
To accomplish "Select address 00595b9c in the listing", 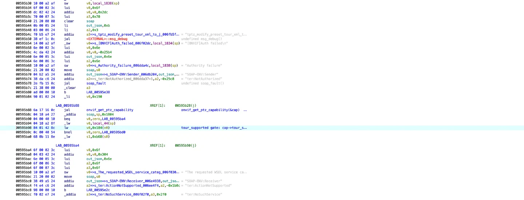I will tap(23, 132).
